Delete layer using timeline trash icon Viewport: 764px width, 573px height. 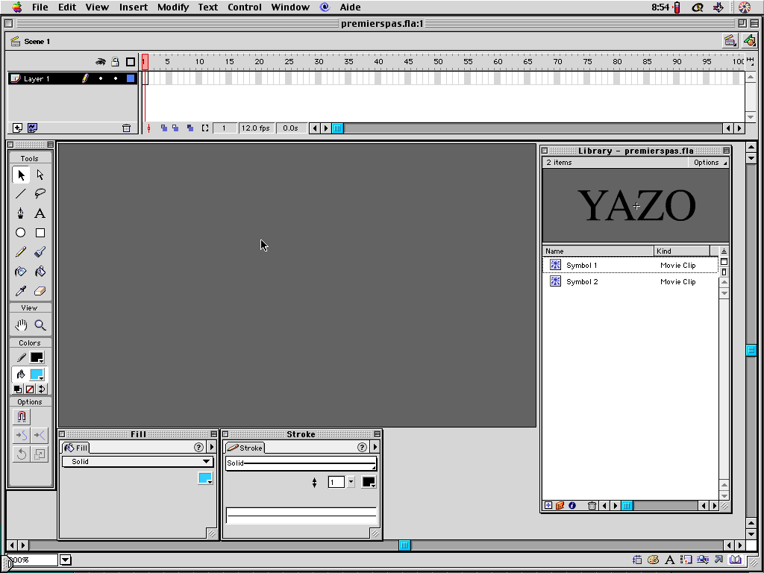pos(126,128)
